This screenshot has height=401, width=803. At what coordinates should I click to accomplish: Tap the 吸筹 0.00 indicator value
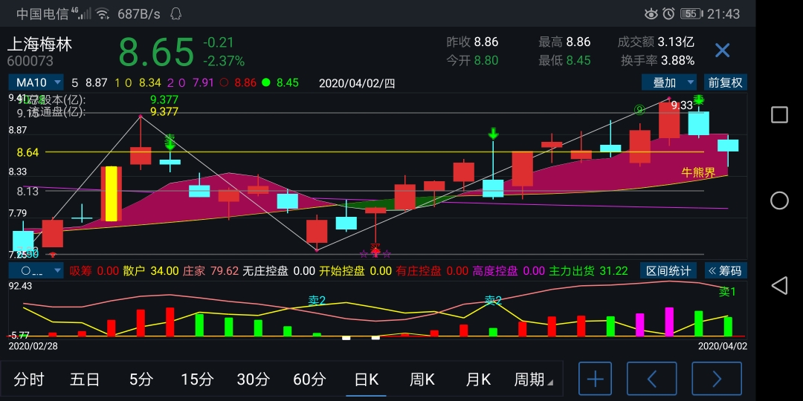point(94,270)
